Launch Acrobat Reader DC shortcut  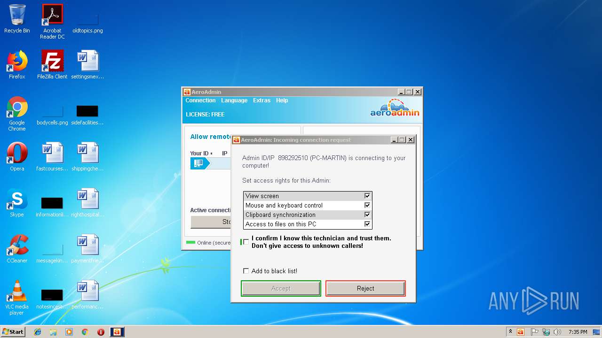(x=52, y=21)
